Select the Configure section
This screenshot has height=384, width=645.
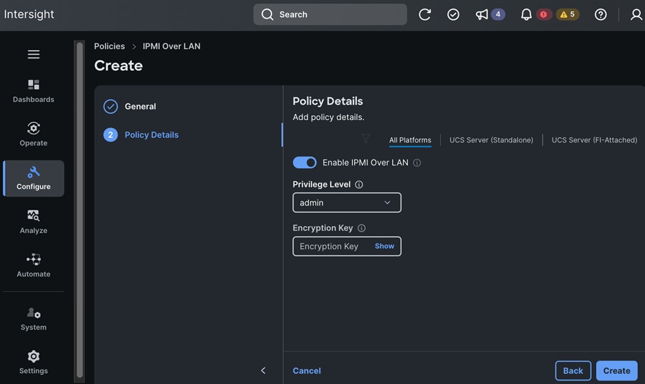pos(33,179)
